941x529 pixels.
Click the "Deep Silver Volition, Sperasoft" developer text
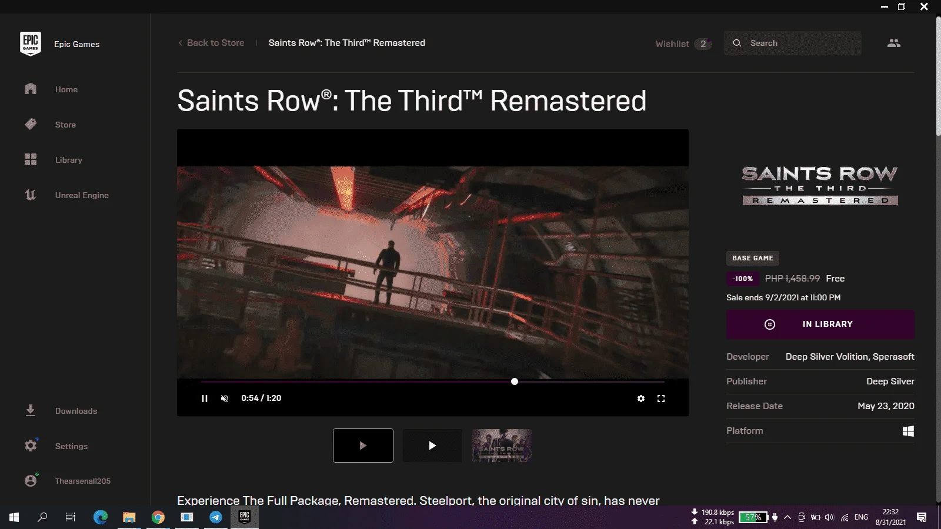[850, 357]
